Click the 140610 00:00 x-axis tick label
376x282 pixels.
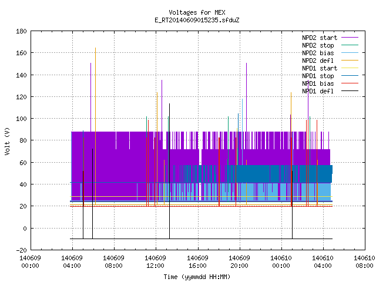tap(281, 262)
